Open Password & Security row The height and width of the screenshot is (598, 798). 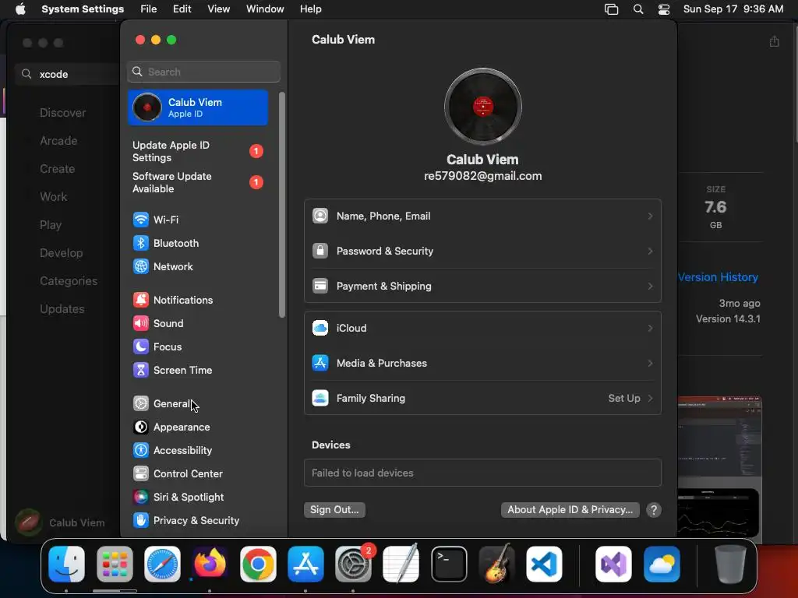tap(482, 252)
